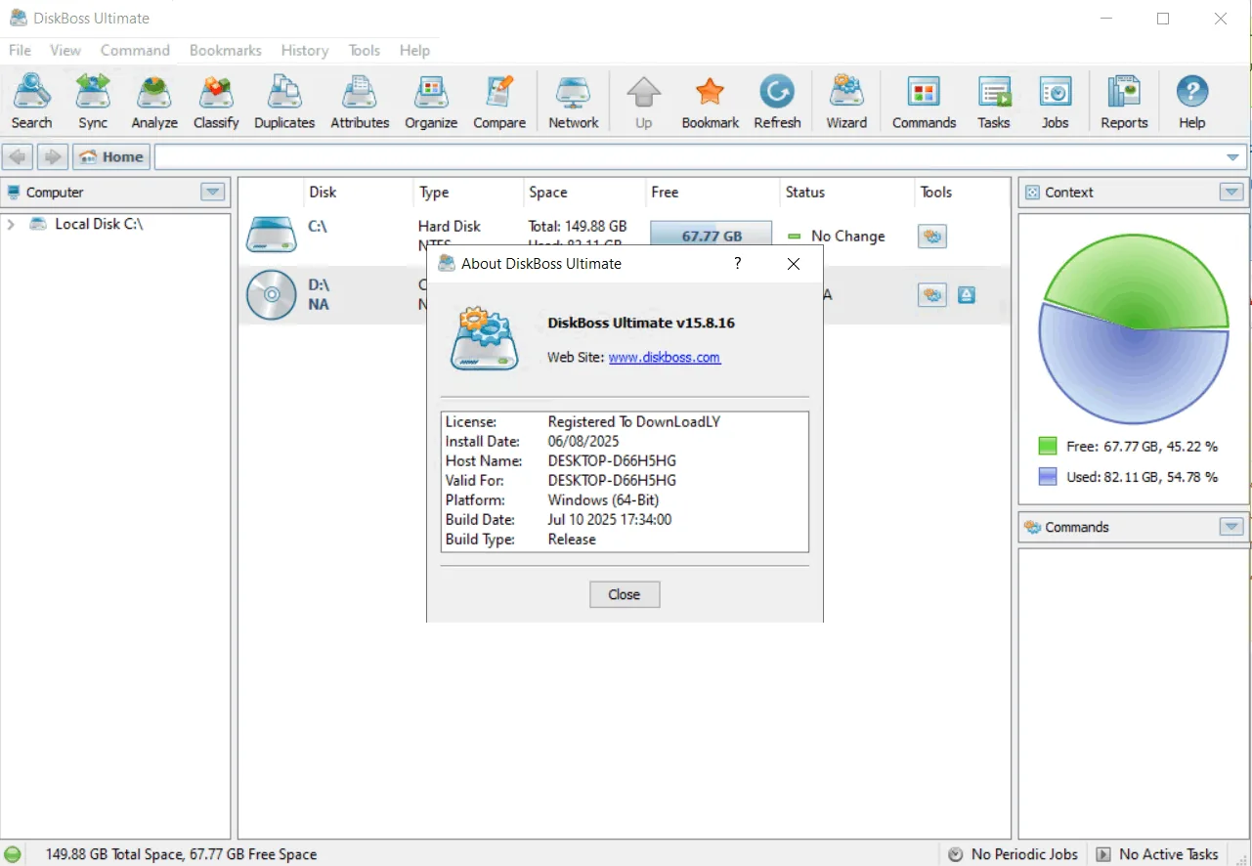This screenshot has height=866, width=1252.
Task: Open the Command menu
Action: 135,50
